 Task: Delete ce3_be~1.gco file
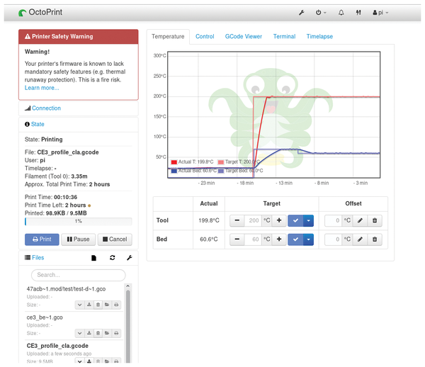98,333
